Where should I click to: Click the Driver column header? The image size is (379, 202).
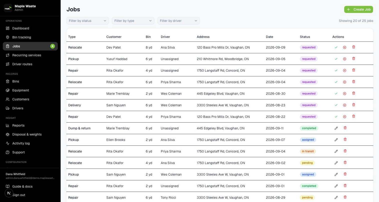pos(165,37)
